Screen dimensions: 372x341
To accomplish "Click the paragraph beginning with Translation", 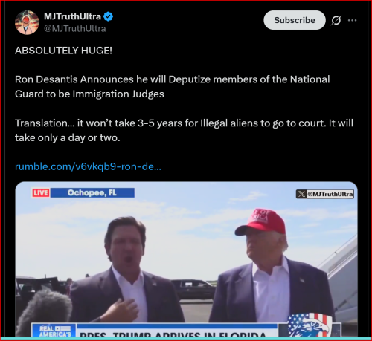I will (184, 130).
